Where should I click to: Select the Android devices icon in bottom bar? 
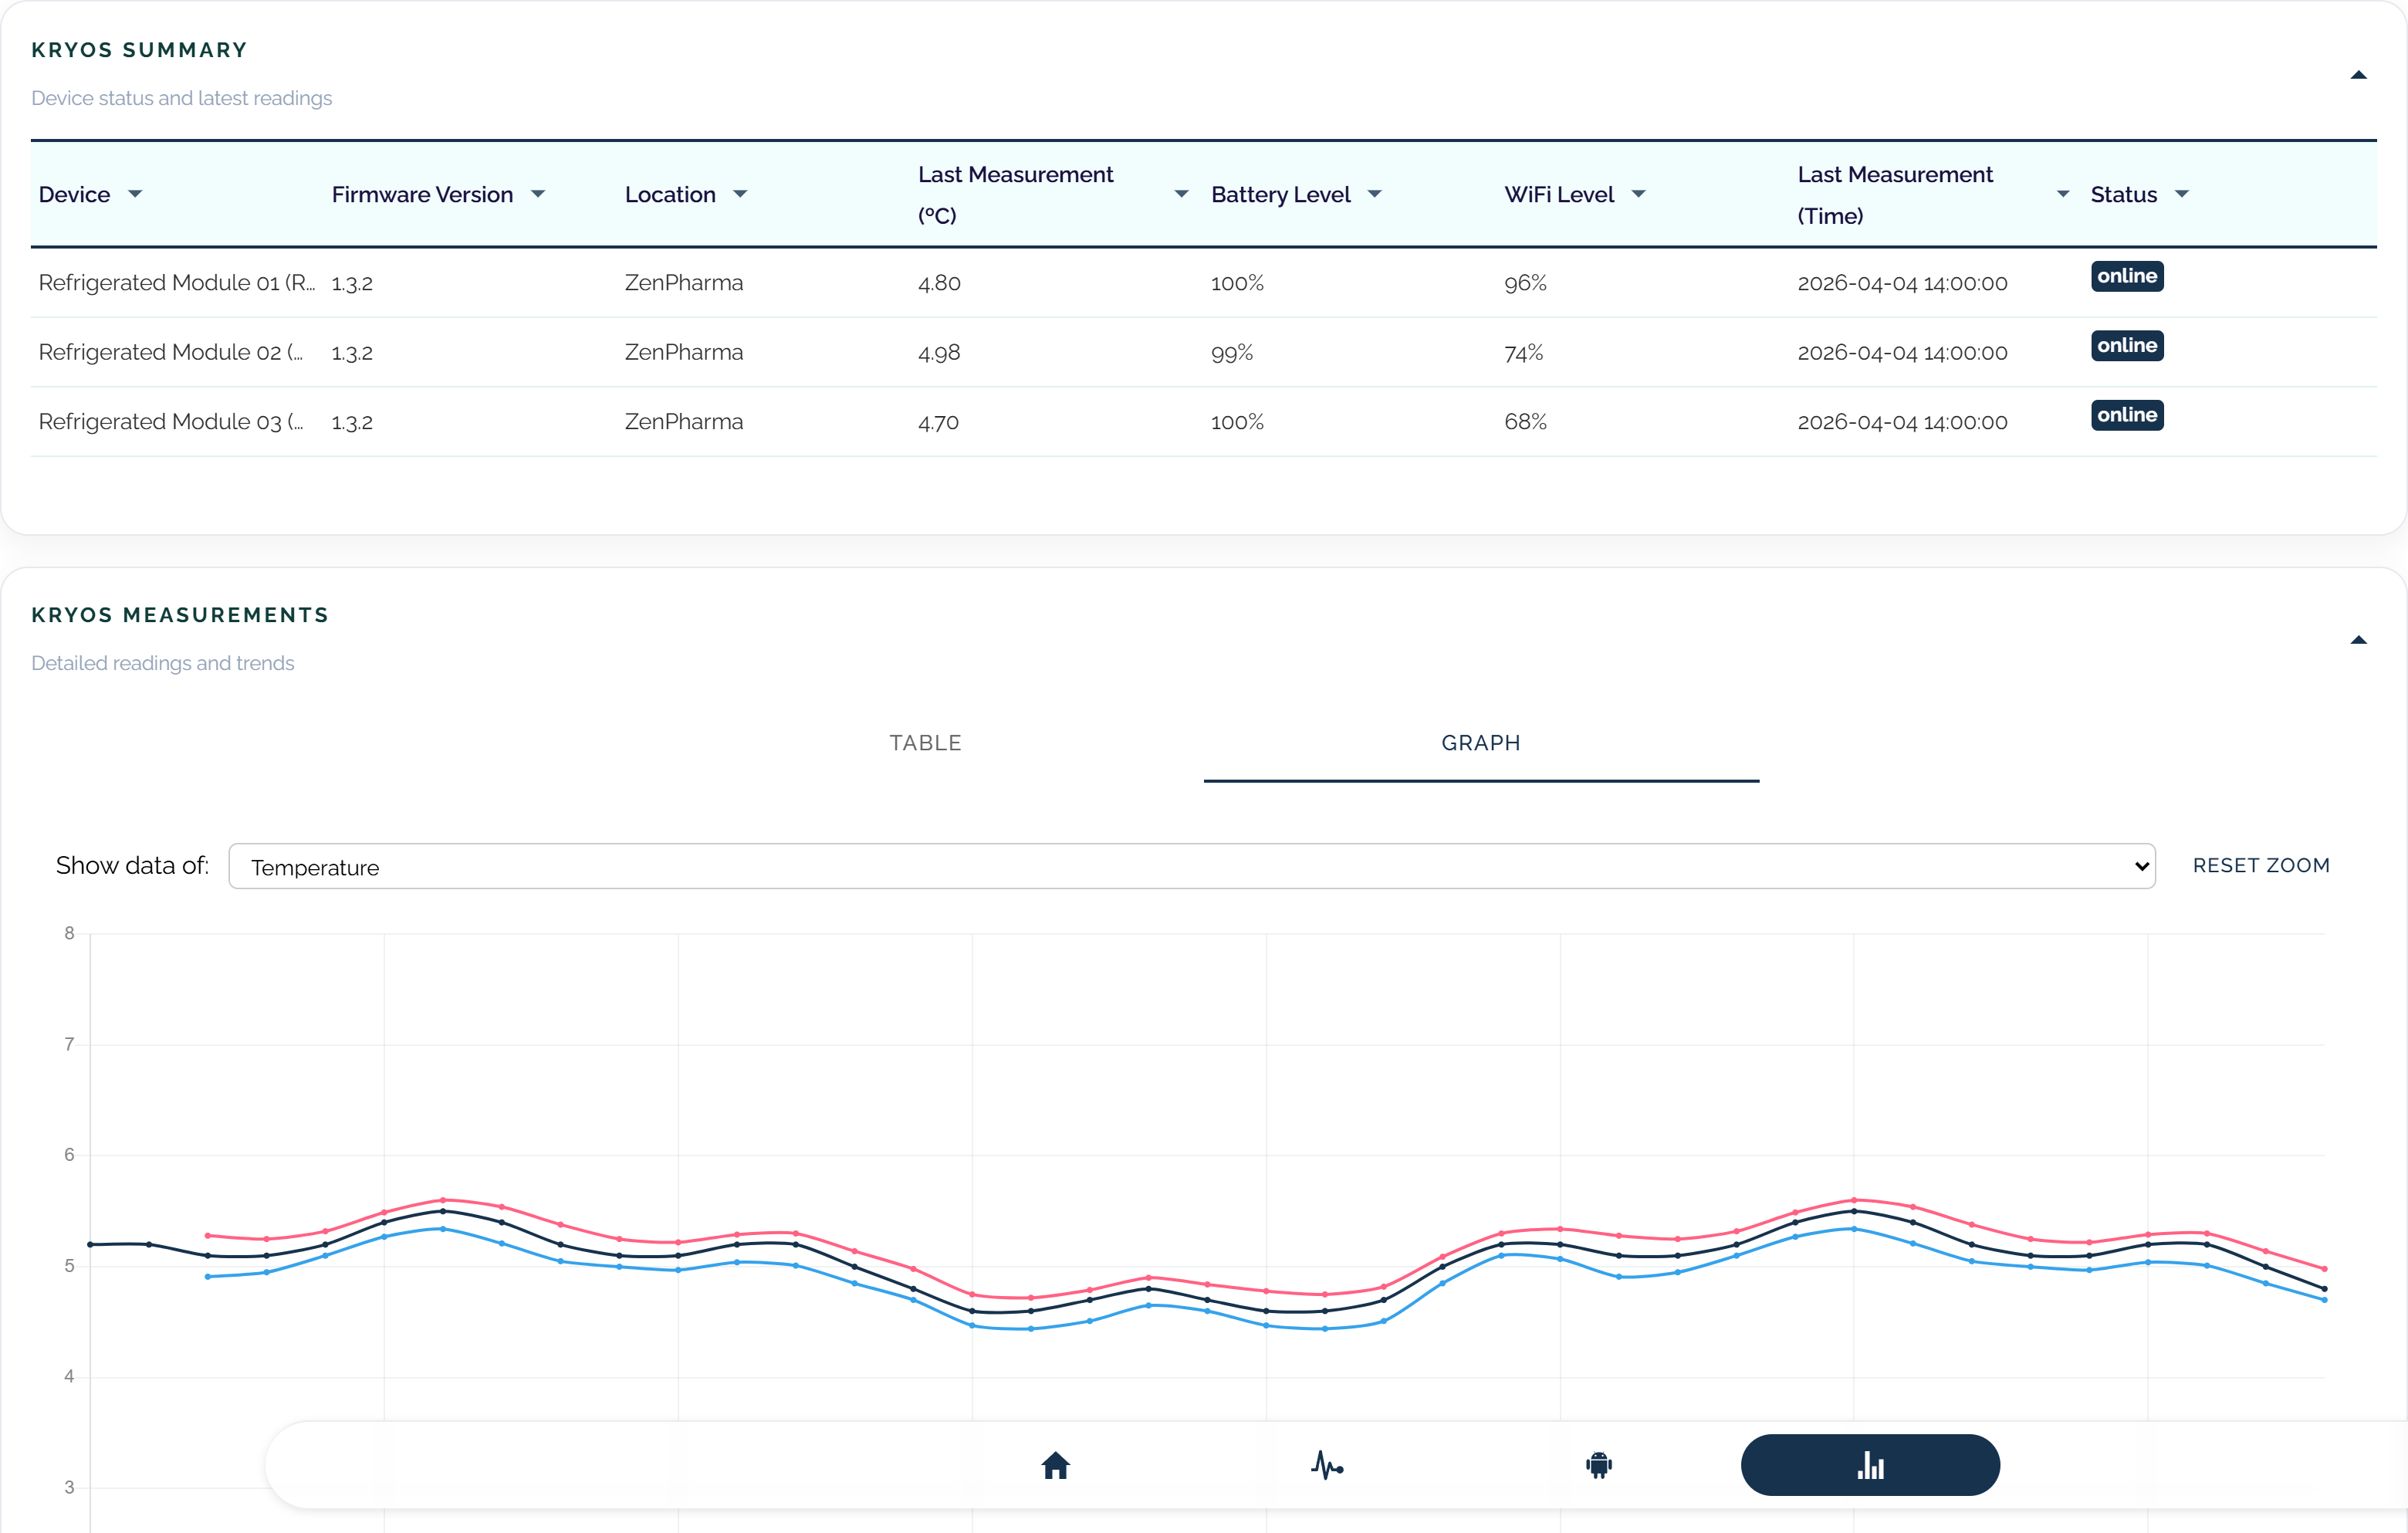(1599, 1465)
